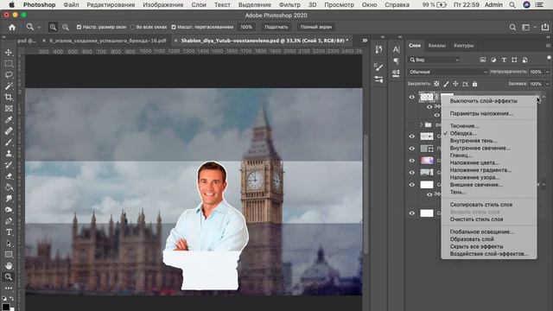Screen dimensions: 553x311
Task: Switch to the 'Каналы' tab
Action: tap(436, 46)
